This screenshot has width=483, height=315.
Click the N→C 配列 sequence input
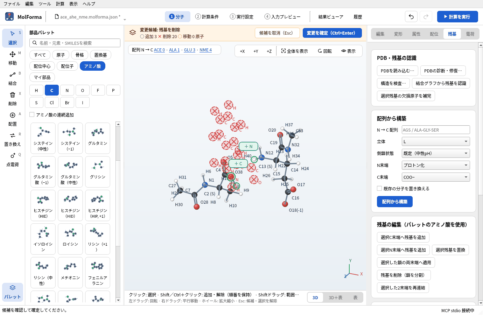tap(436, 130)
